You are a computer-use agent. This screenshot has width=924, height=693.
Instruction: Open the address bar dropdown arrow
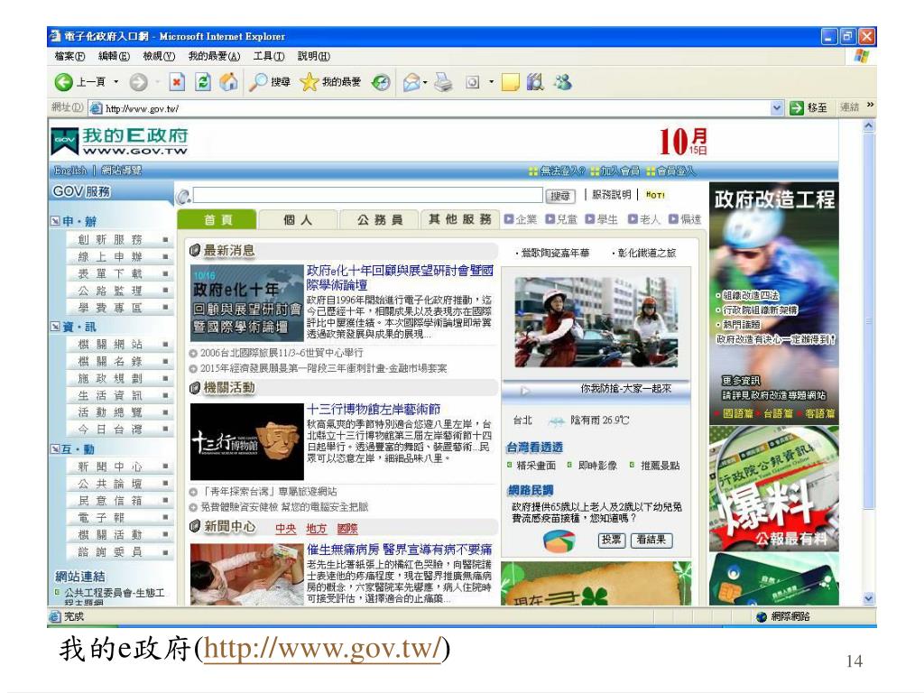[x=777, y=108]
